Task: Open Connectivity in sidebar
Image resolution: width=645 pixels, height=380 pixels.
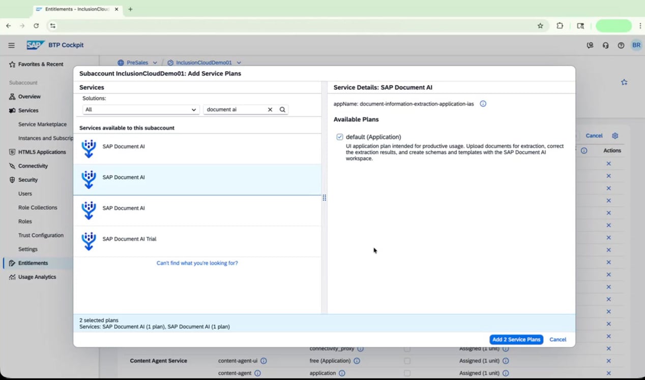Action: pos(33,166)
